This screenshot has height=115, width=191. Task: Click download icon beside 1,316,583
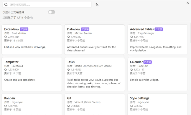click(x=68, y=70)
